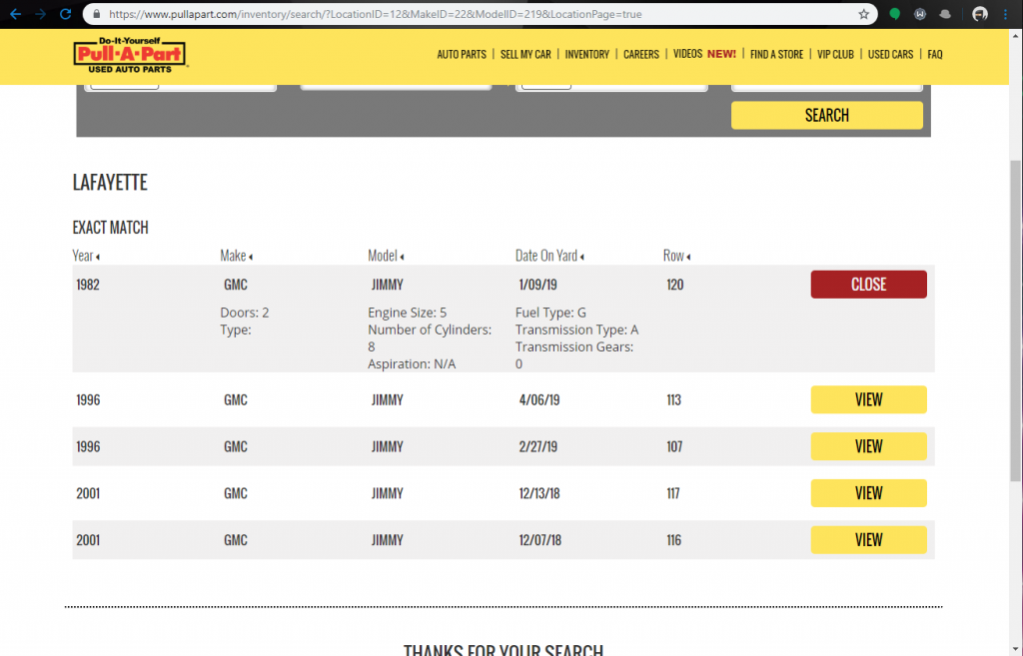The image size is (1023, 656).
Task: Bookmark this page with the star icon
Action: [x=864, y=14]
